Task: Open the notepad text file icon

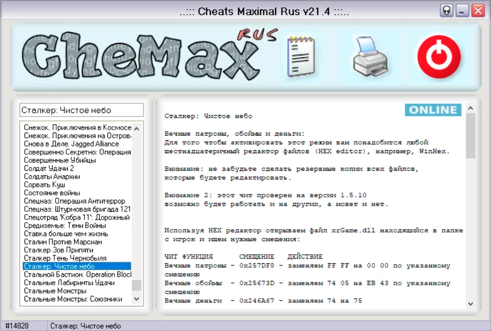Action: click(301, 56)
